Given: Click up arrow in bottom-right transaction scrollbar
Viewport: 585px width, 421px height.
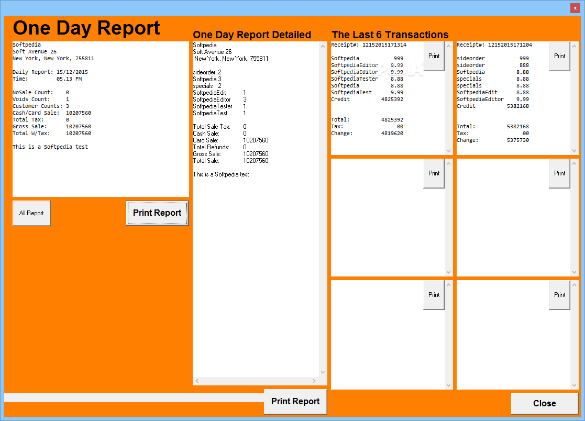Looking at the screenshot, I should click(x=574, y=285).
